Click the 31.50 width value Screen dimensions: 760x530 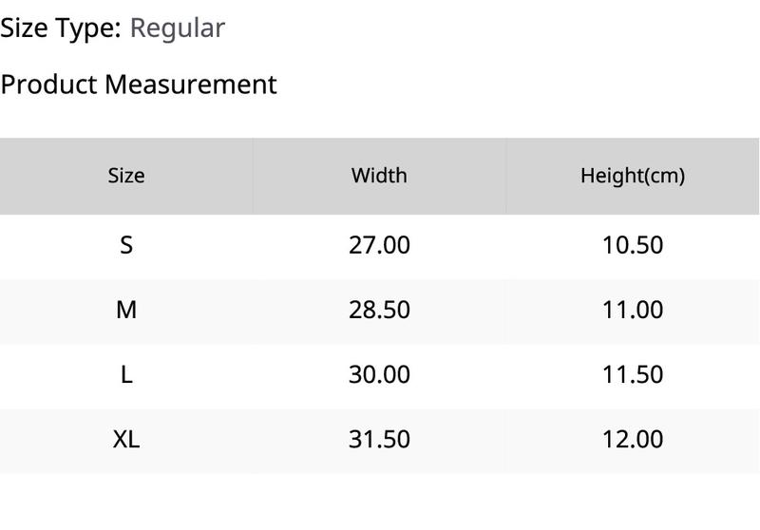point(379,440)
